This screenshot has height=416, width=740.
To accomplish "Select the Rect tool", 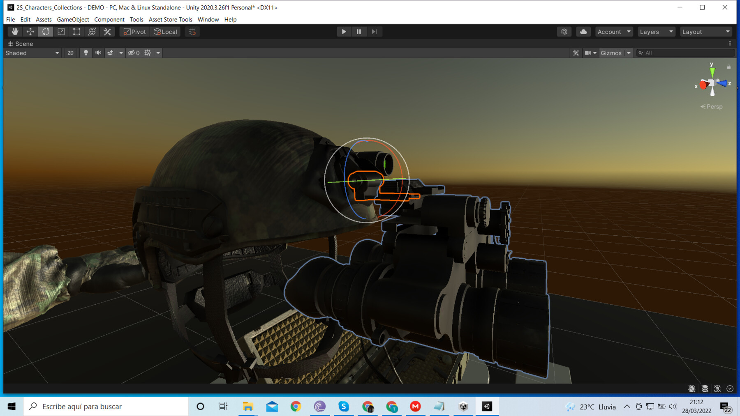I will click(x=76, y=32).
